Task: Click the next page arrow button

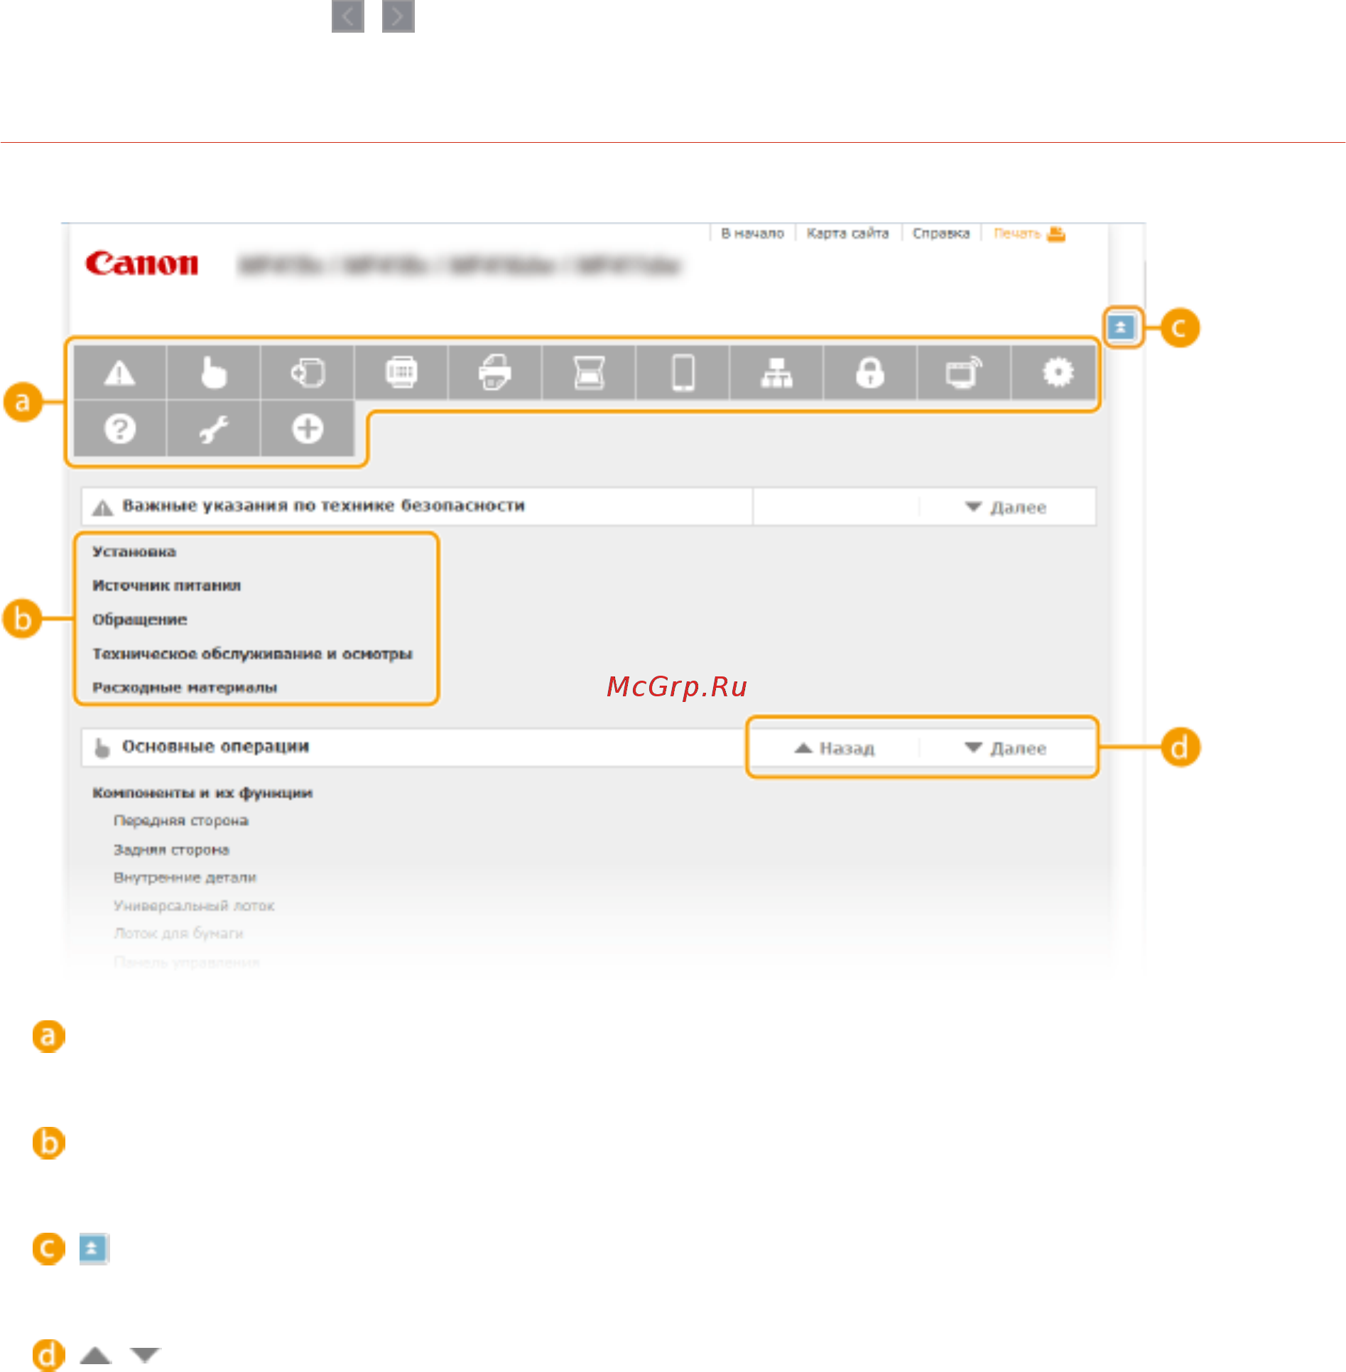Action: click(x=398, y=16)
